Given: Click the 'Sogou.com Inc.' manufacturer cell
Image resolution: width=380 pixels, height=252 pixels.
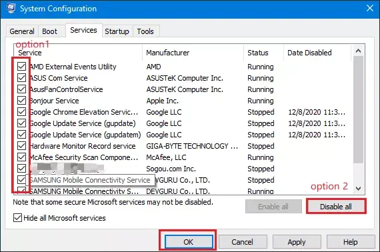Looking at the screenshot, I should [x=171, y=169].
